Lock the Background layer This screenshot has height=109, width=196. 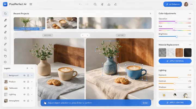pyautogui.click(x=28, y=75)
